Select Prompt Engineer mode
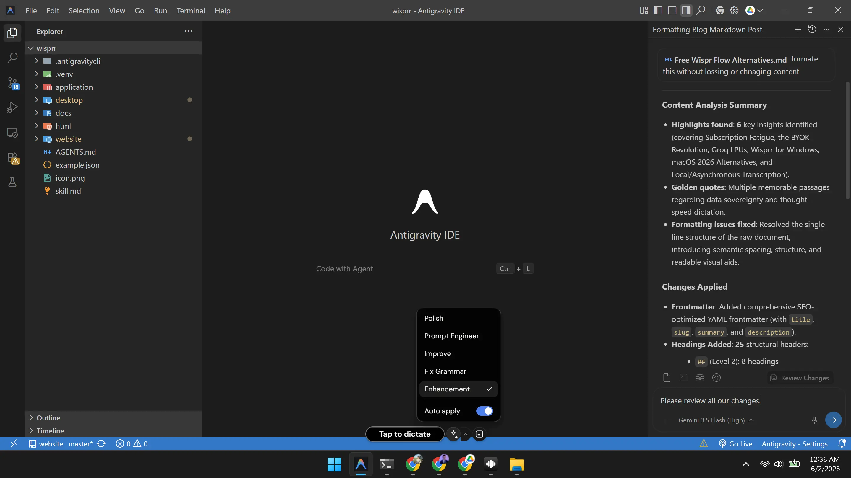The image size is (851, 478). click(x=458, y=336)
